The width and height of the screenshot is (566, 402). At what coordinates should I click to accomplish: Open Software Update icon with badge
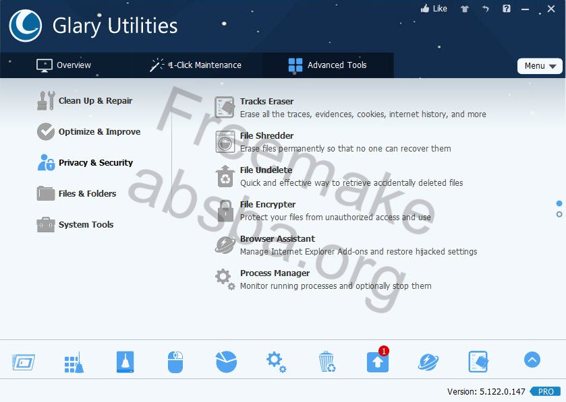[378, 360]
